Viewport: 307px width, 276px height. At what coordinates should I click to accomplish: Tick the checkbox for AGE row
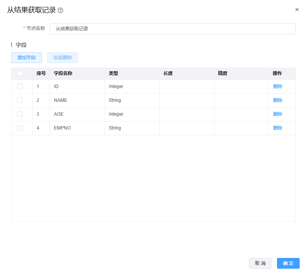(20, 114)
